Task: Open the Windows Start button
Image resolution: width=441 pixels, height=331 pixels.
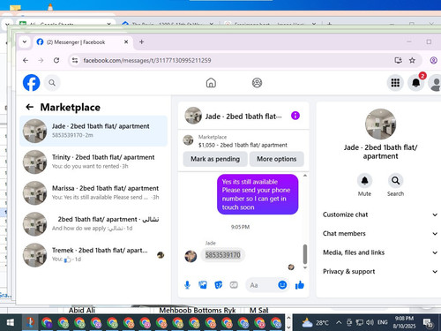Action: click(x=11, y=323)
